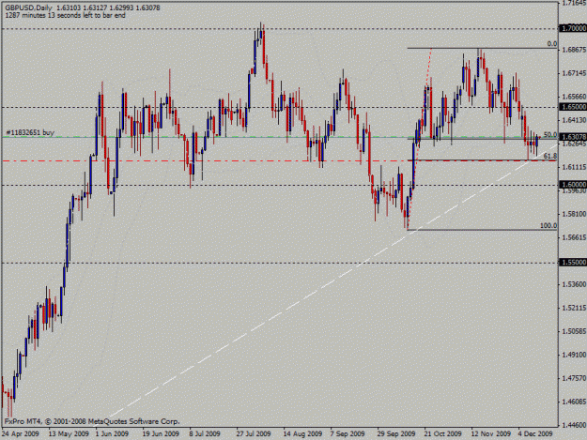Viewport: 587px width, 440px height.
Task: Select the 13 May 2009 date label
Action: (69, 434)
